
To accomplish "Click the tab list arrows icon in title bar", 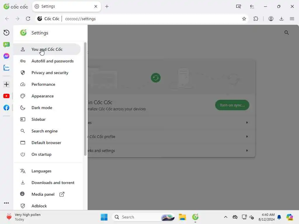I will click(x=252, y=6).
